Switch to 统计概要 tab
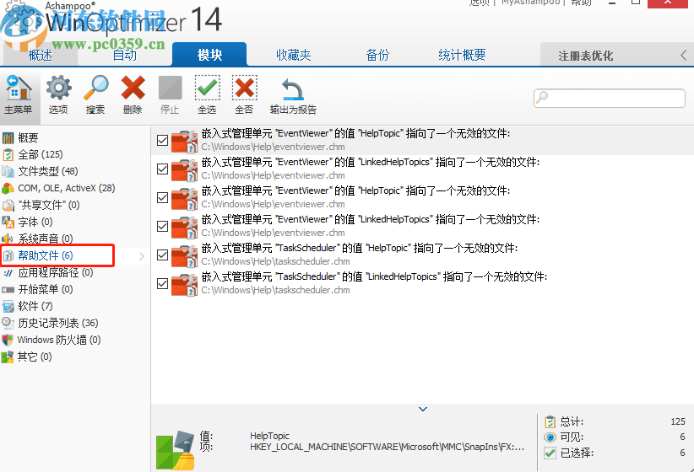The height and width of the screenshot is (472, 694). coord(462,56)
